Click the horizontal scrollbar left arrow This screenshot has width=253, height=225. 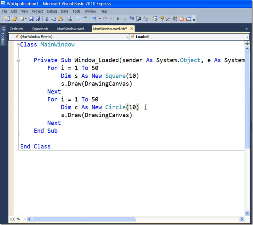[x=29, y=219]
